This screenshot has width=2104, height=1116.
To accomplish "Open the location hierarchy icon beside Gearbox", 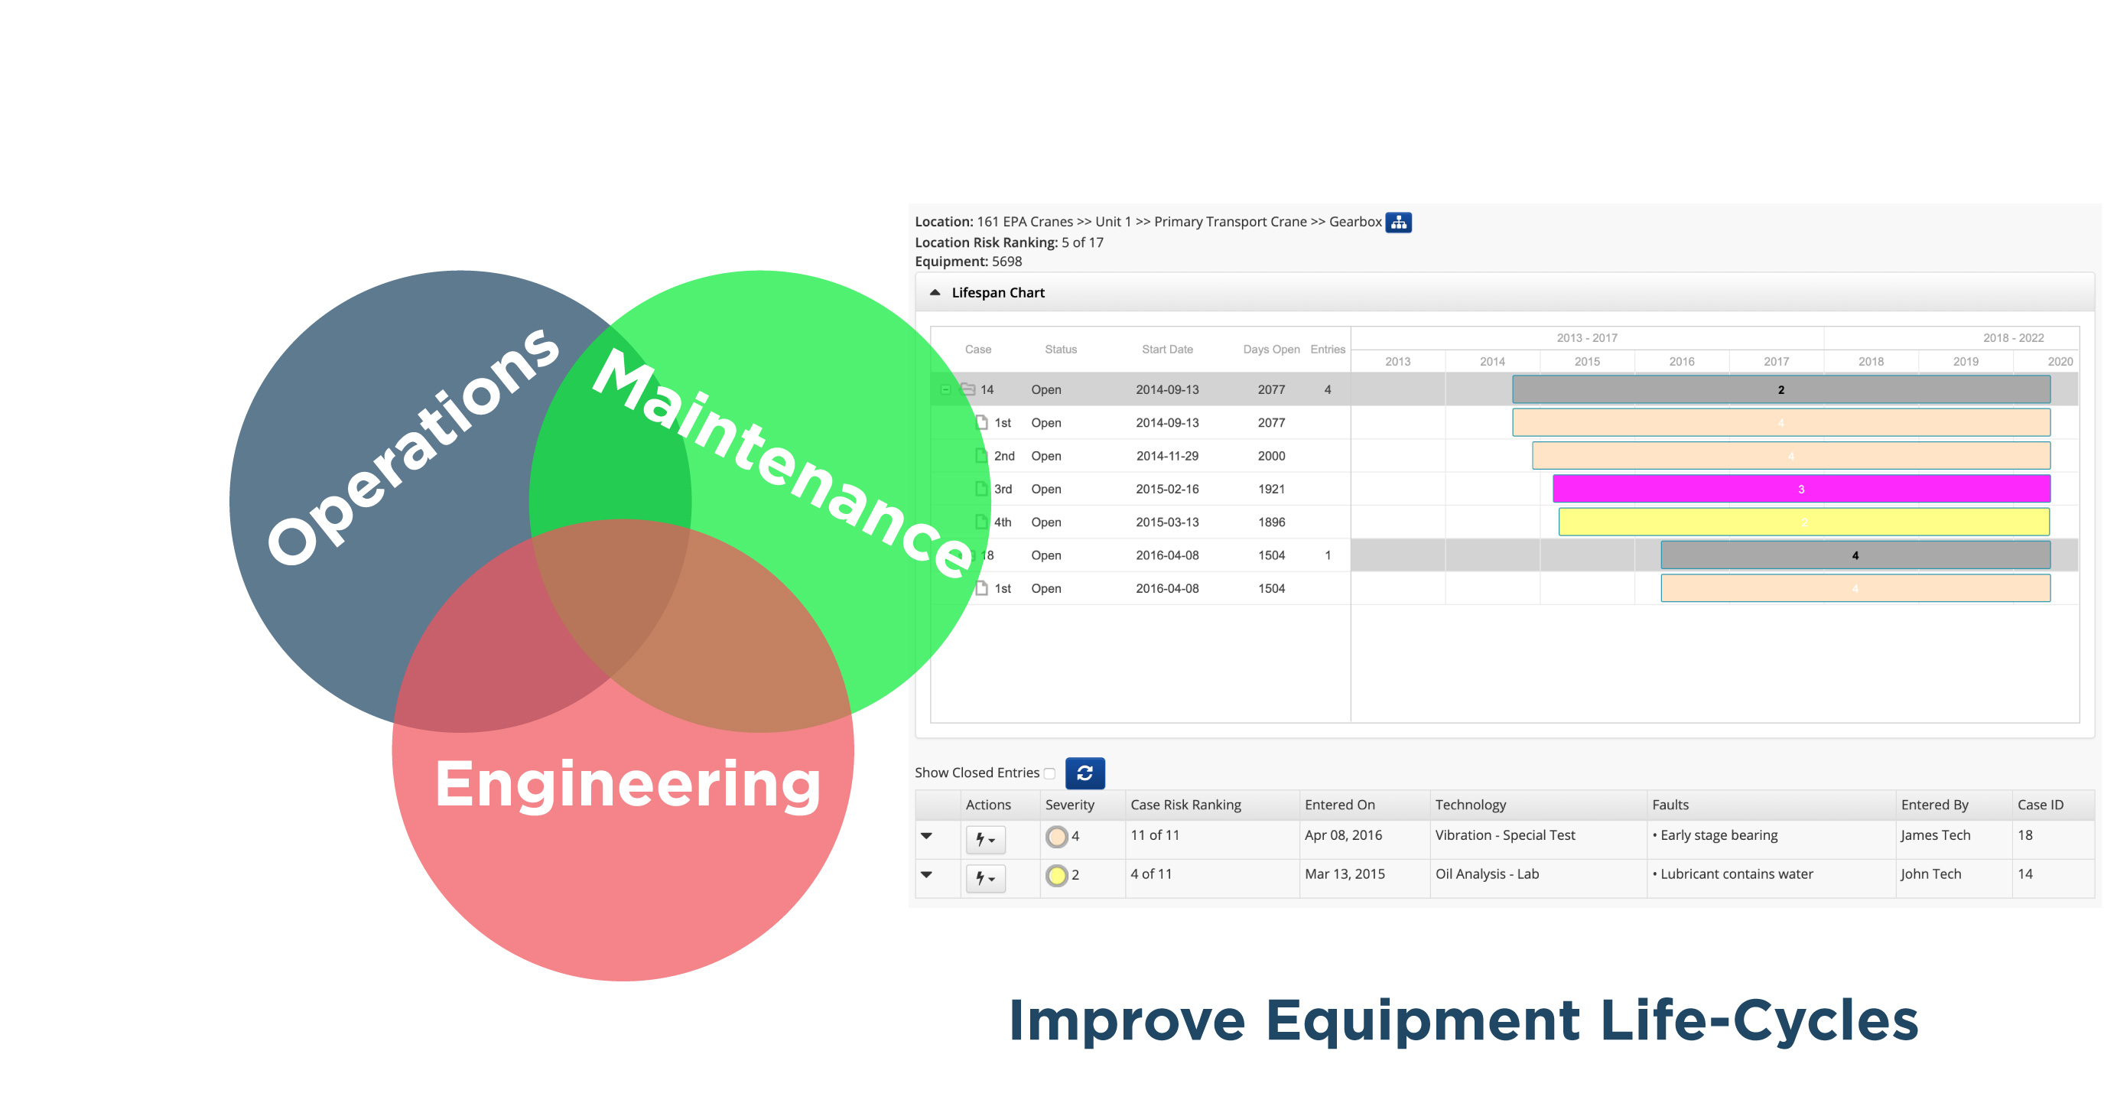I will coord(1398,223).
